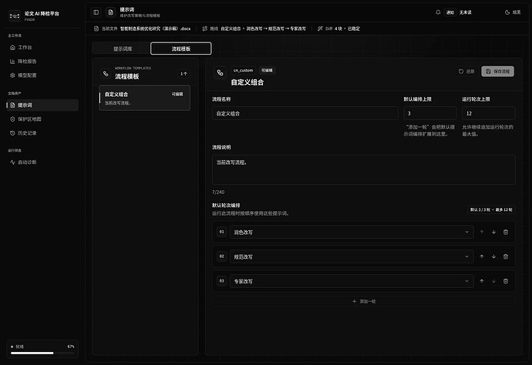Click the 保存流程 button
This screenshot has height=365, width=532.
point(498,71)
